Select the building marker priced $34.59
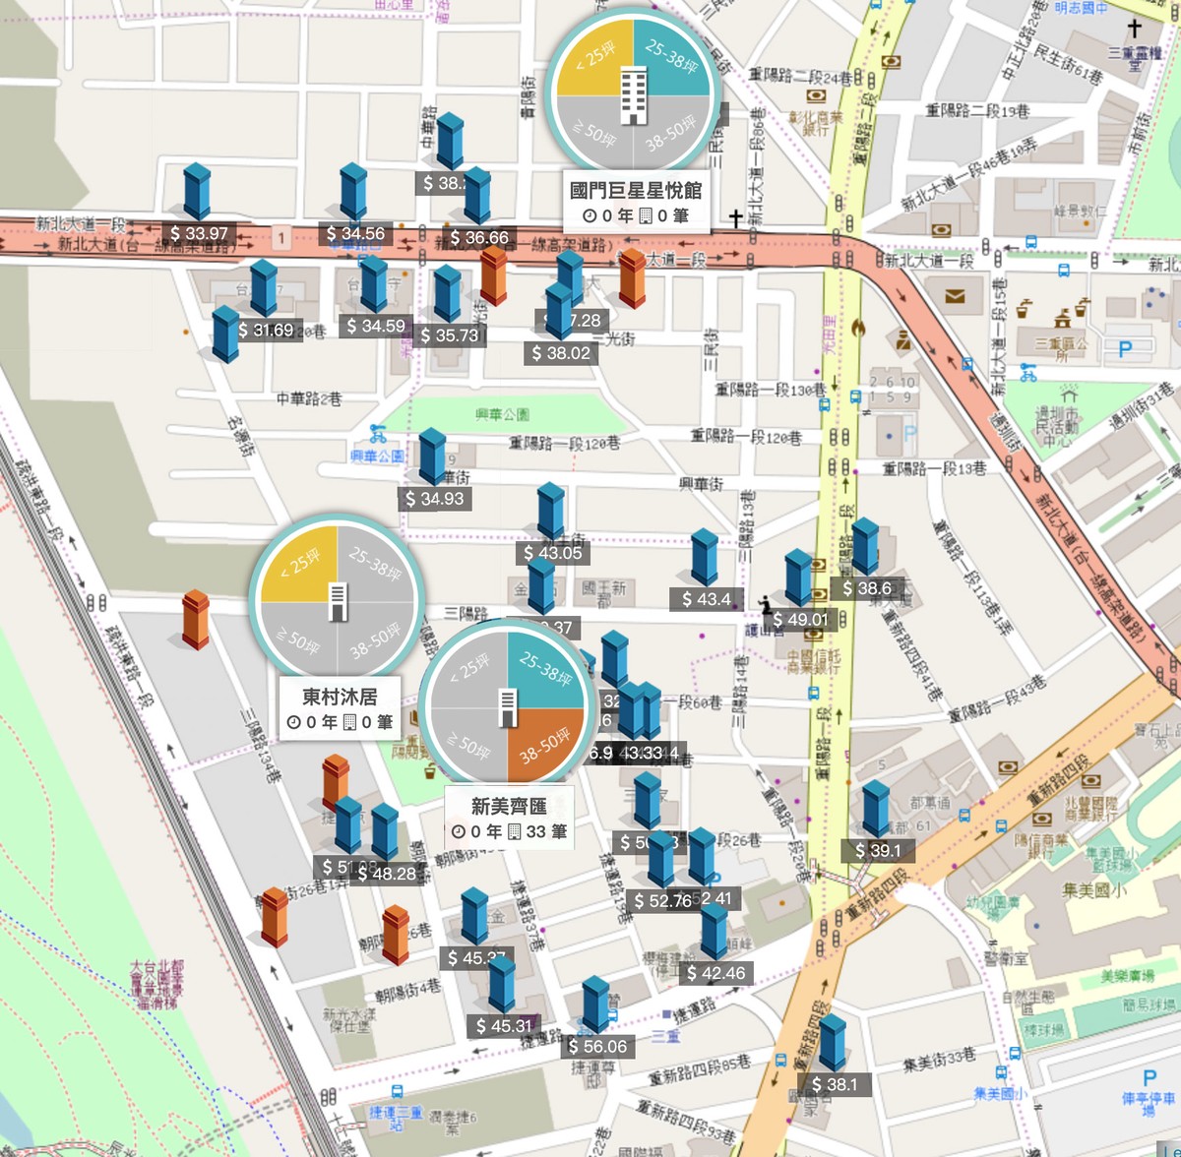The image size is (1181, 1157). click(374, 283)
